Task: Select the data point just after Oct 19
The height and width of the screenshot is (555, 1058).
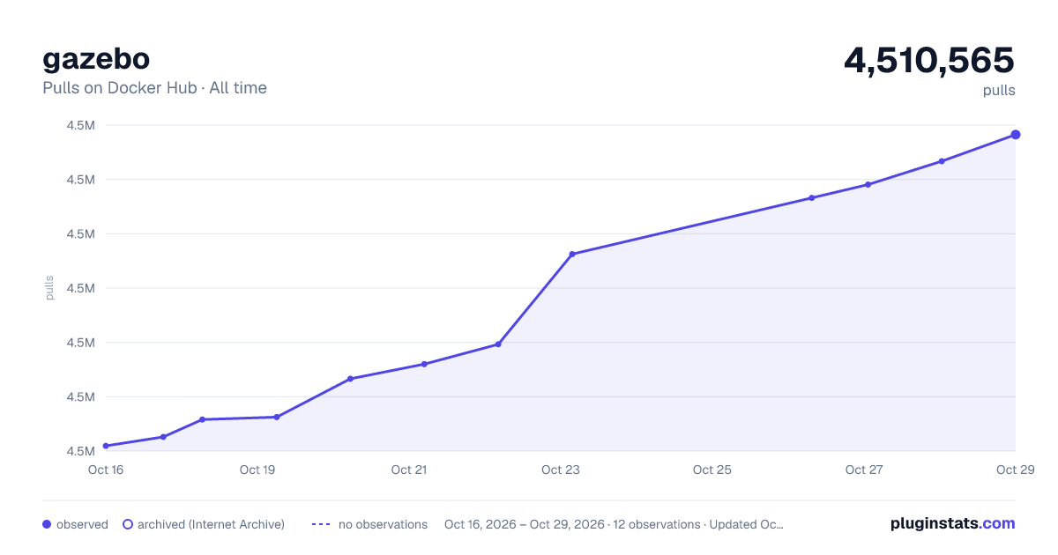Action: pyautogui.click(x=277, y=417)
